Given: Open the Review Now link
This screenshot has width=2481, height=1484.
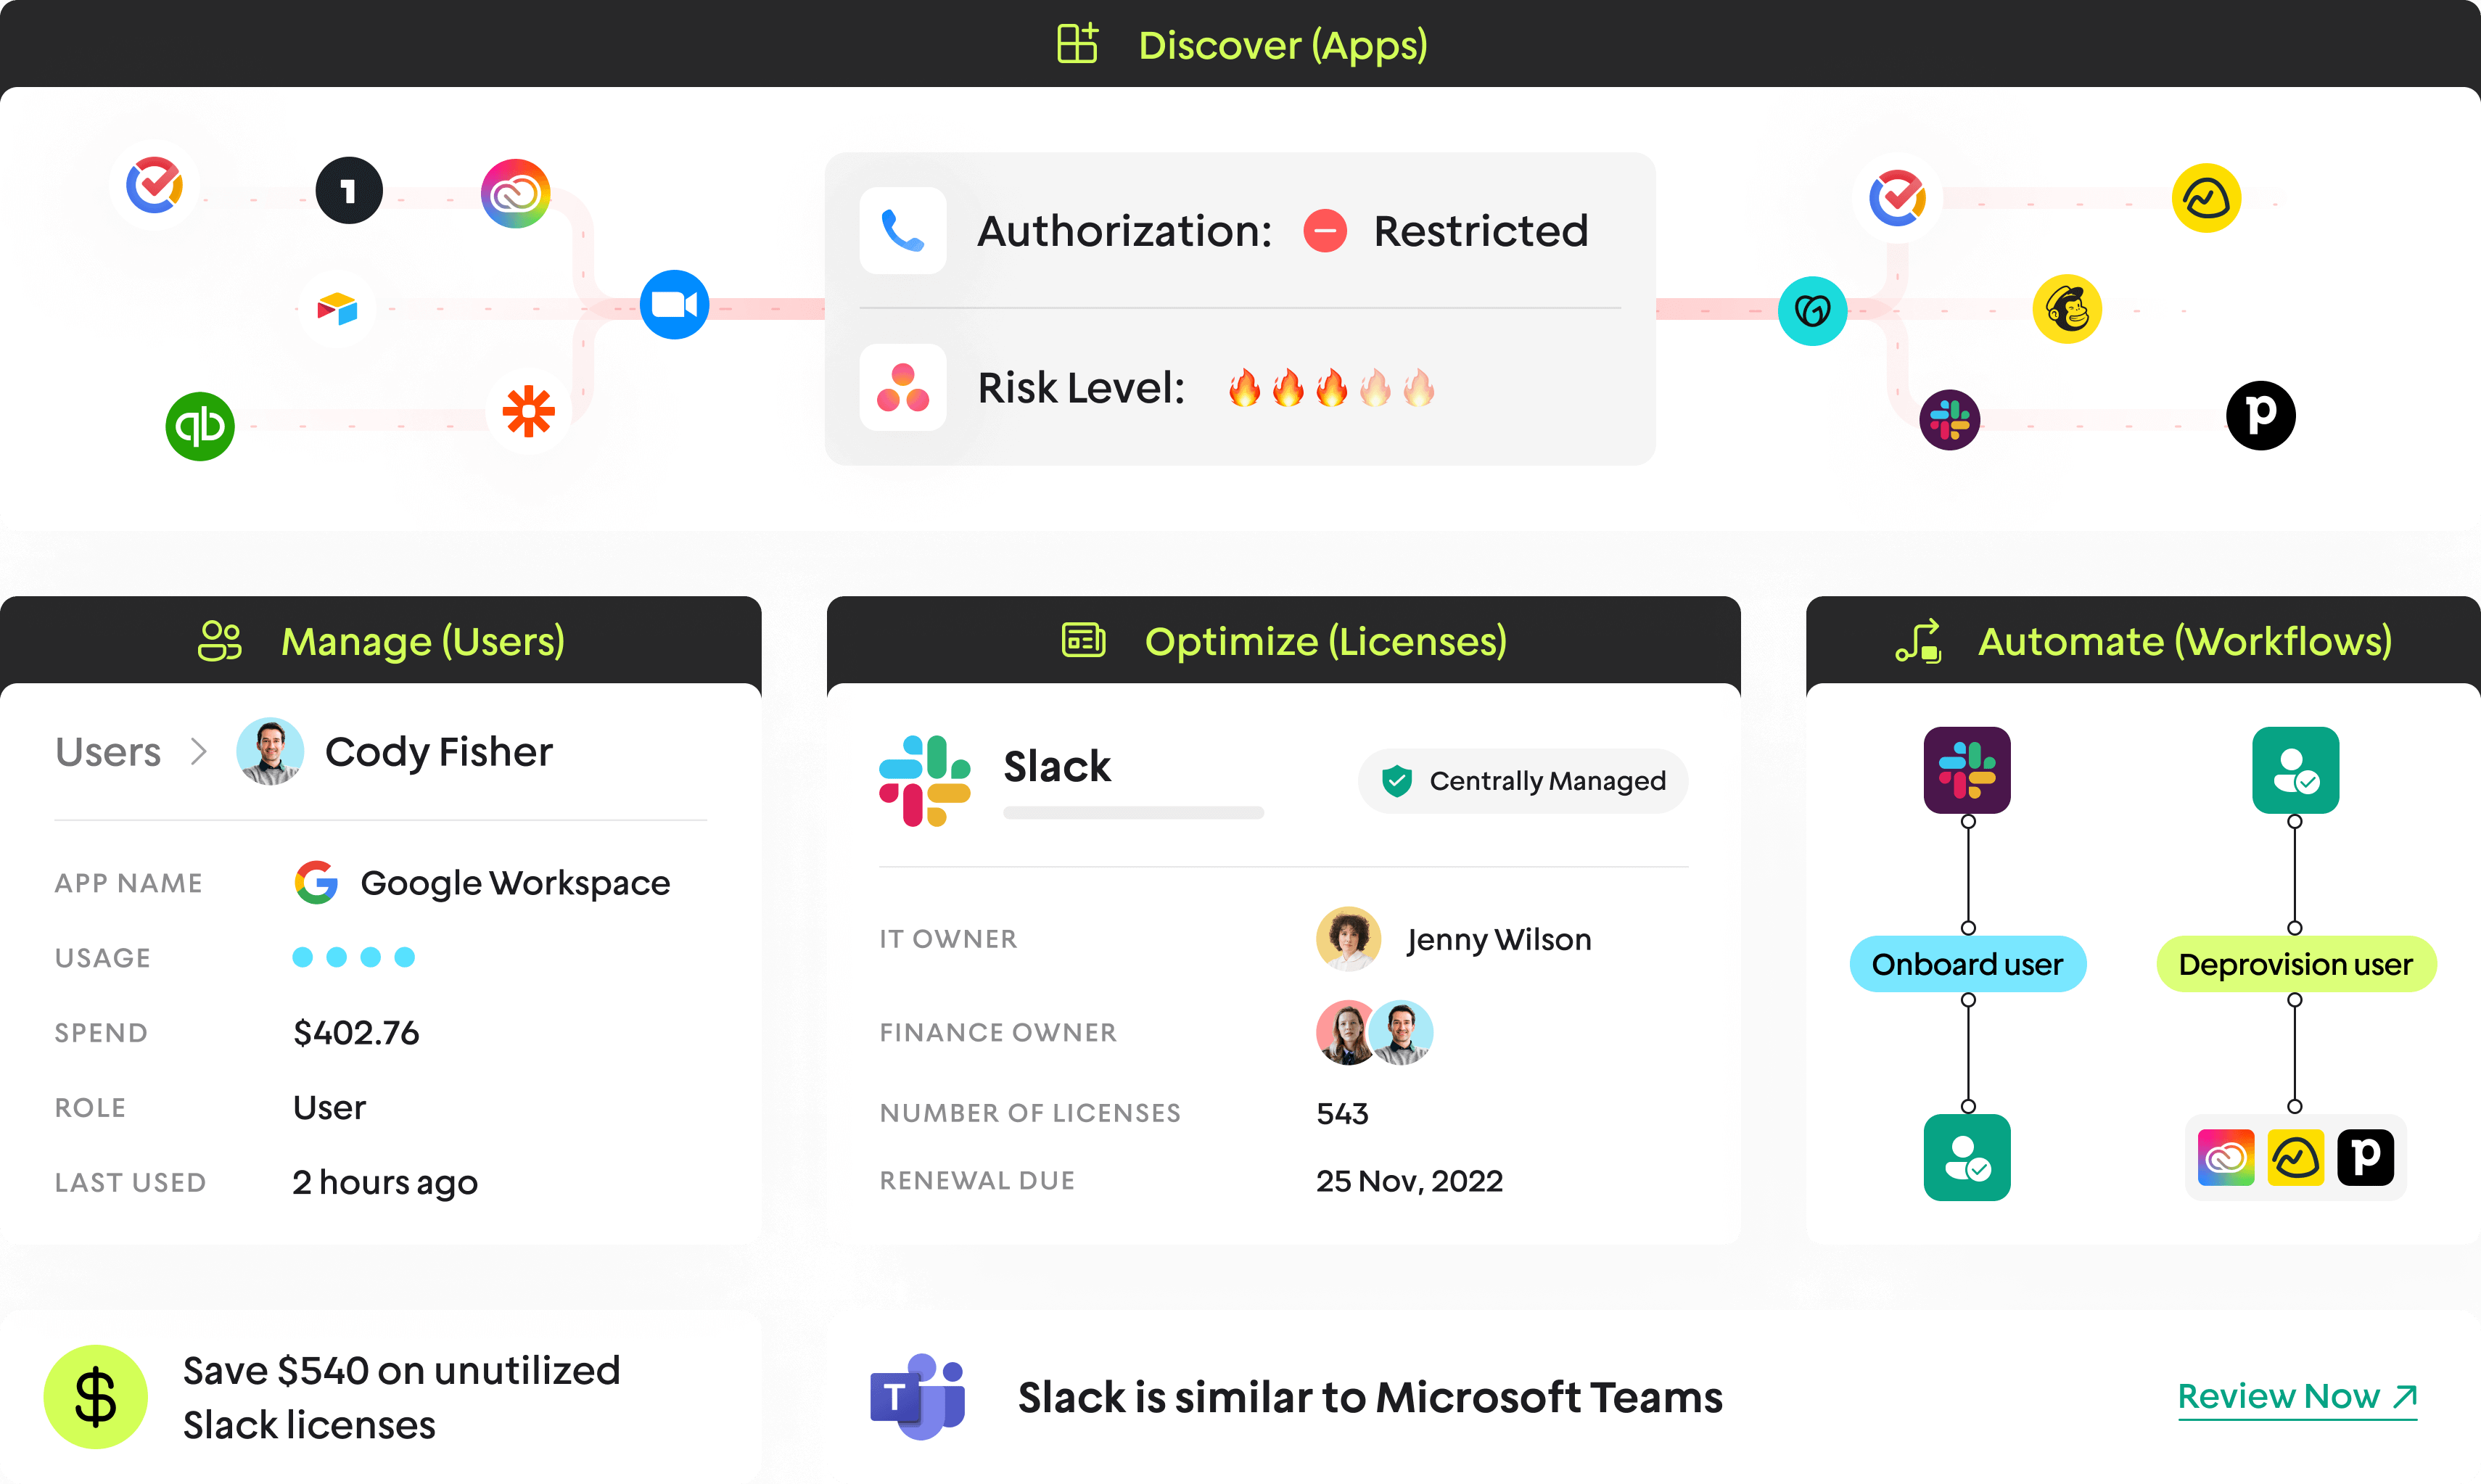Looking at the screenshot, I should [x=2296, y=1396].
